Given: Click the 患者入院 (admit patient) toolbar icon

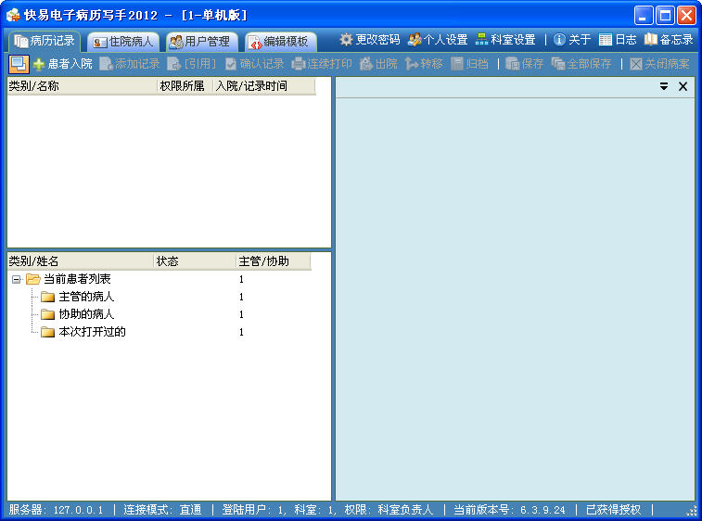Looking at the screenshot, I should pyautogui.click(x=39, y=64).
